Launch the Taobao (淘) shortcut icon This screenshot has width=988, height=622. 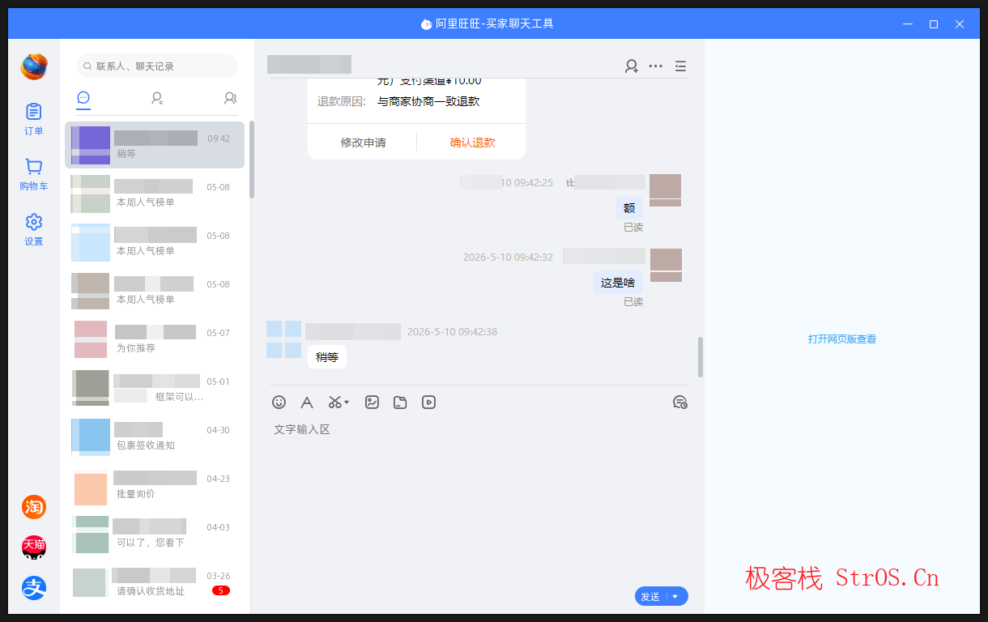click(34, 507)
